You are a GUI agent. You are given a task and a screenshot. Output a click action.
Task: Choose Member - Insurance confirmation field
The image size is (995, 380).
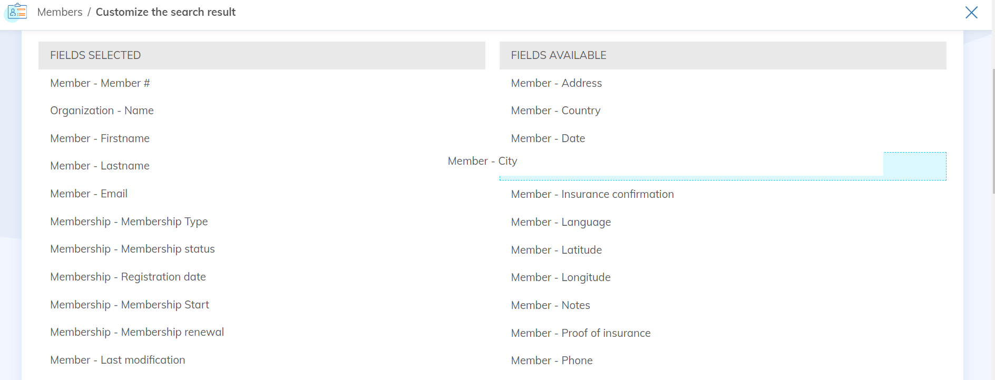[592, 194]
